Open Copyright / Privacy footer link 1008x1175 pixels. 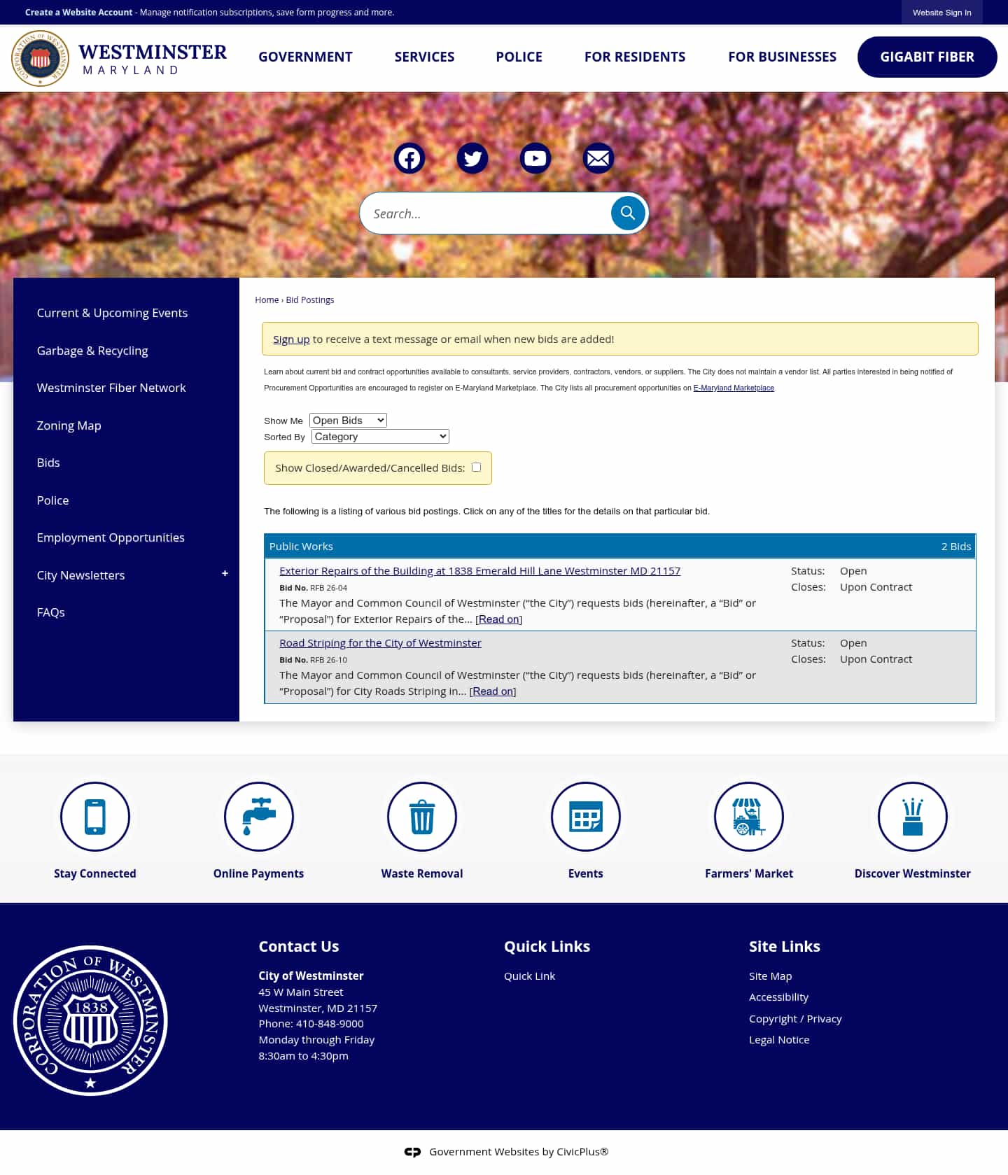795,1019
